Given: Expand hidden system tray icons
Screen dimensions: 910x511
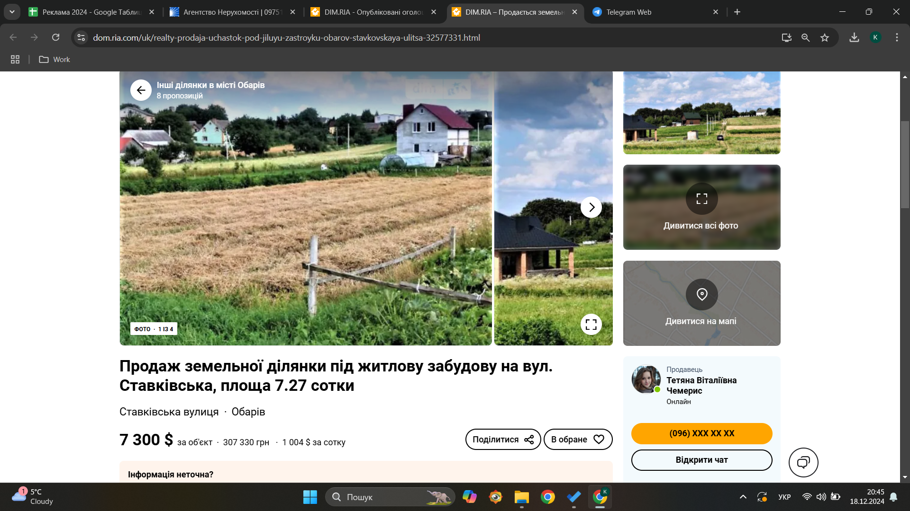Looking at the screenshot, I should pyautogui.click(x=743, y=497).
